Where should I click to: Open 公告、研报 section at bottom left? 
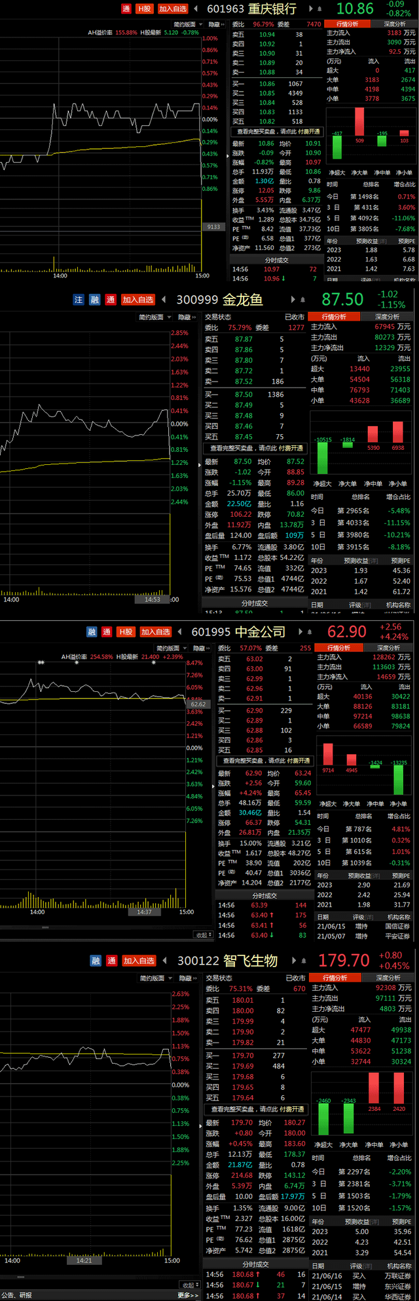click(x=17, y=1295)
